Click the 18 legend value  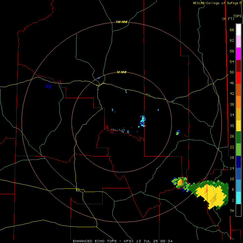click(232, 158)
